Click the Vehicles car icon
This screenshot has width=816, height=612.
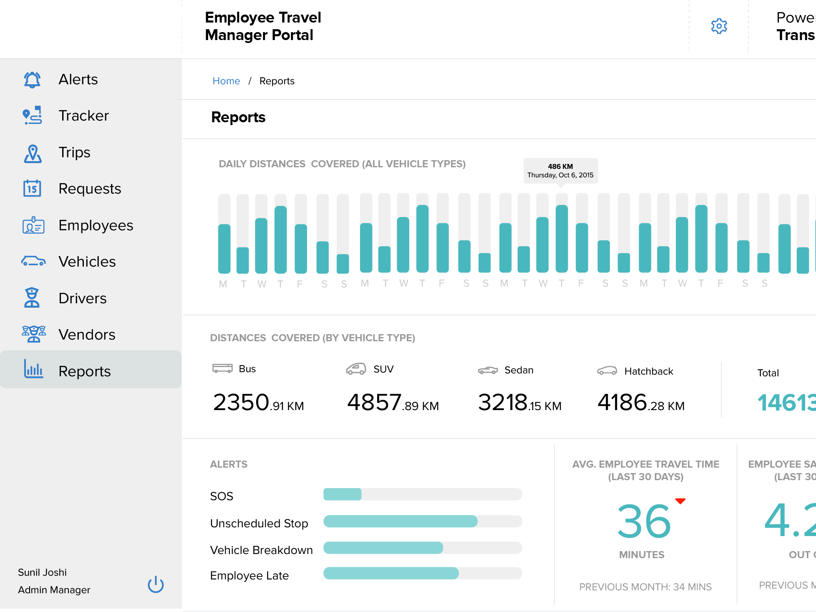tap(32, 262)
